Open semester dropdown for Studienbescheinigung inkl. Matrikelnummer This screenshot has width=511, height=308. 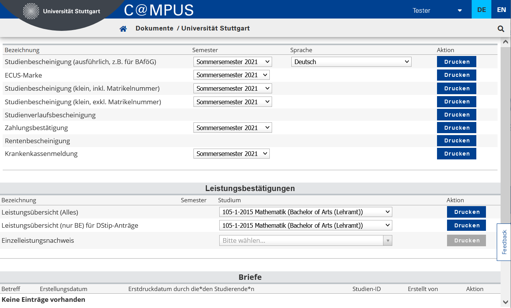click(x=233, y=88)
